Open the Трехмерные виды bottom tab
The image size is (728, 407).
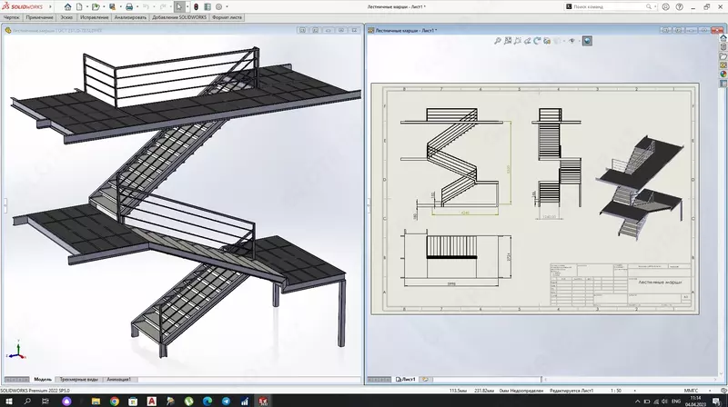(x=80, y=379)
